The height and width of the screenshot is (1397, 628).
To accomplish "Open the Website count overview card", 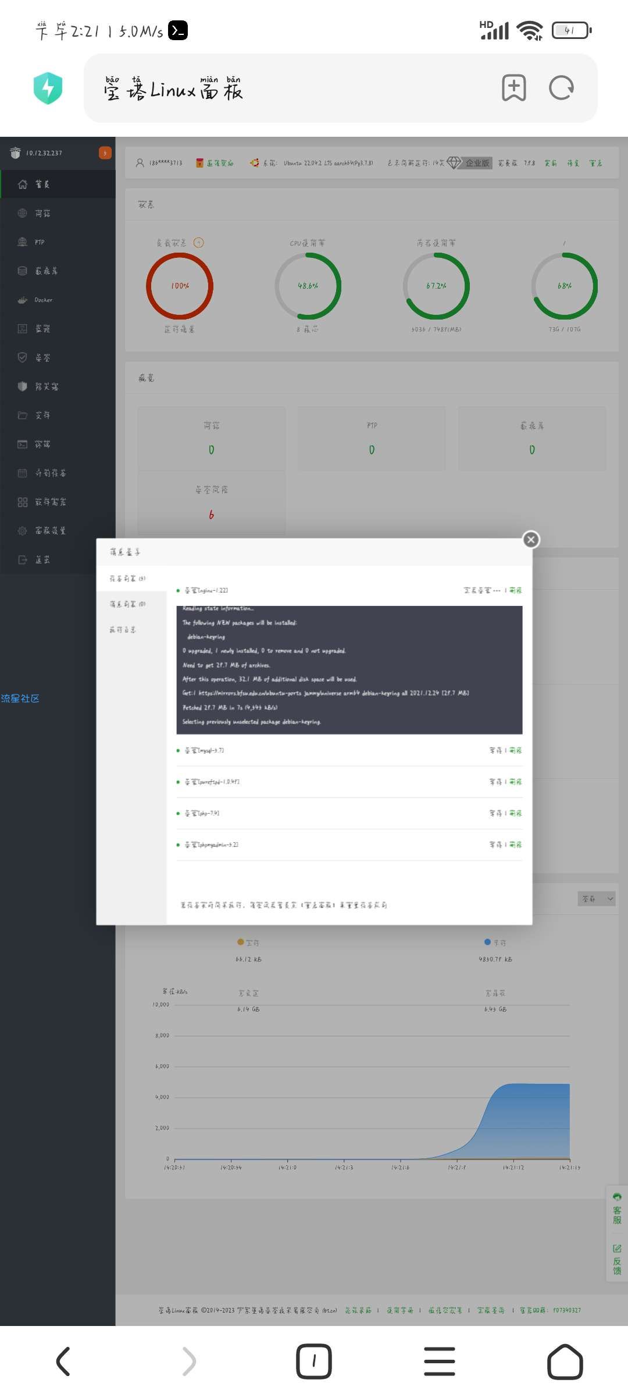I will click(x=212, y=439).
